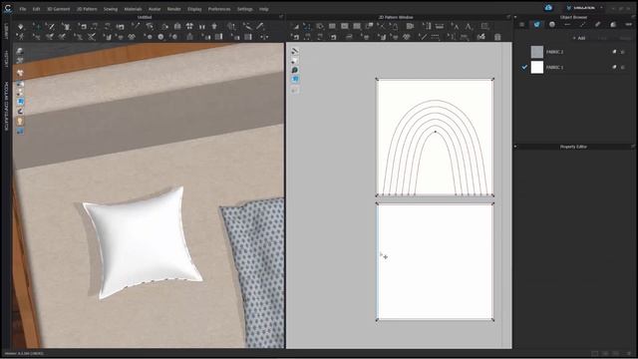Click the texture icon beside FABRIC 1
Image resolution: width=638 pixels, height=359 pixels.
(614, 67)
